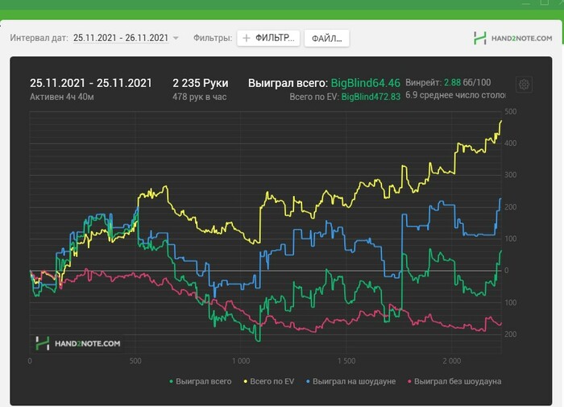The image size is (564, 407).
Task: Click the 2 235 Руки hands count
Action: [201, 83]
